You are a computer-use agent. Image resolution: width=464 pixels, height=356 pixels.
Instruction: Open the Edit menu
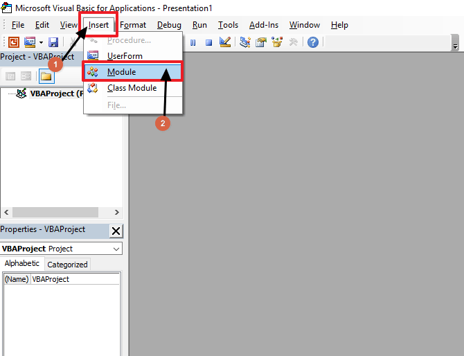42,25
